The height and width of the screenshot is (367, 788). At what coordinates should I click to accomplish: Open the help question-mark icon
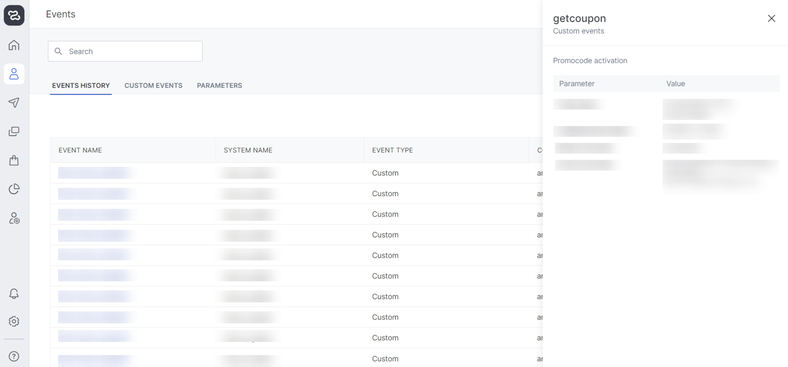[x=14, y=356]
